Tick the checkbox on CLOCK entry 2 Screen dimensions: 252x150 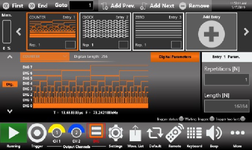(123, 45)
